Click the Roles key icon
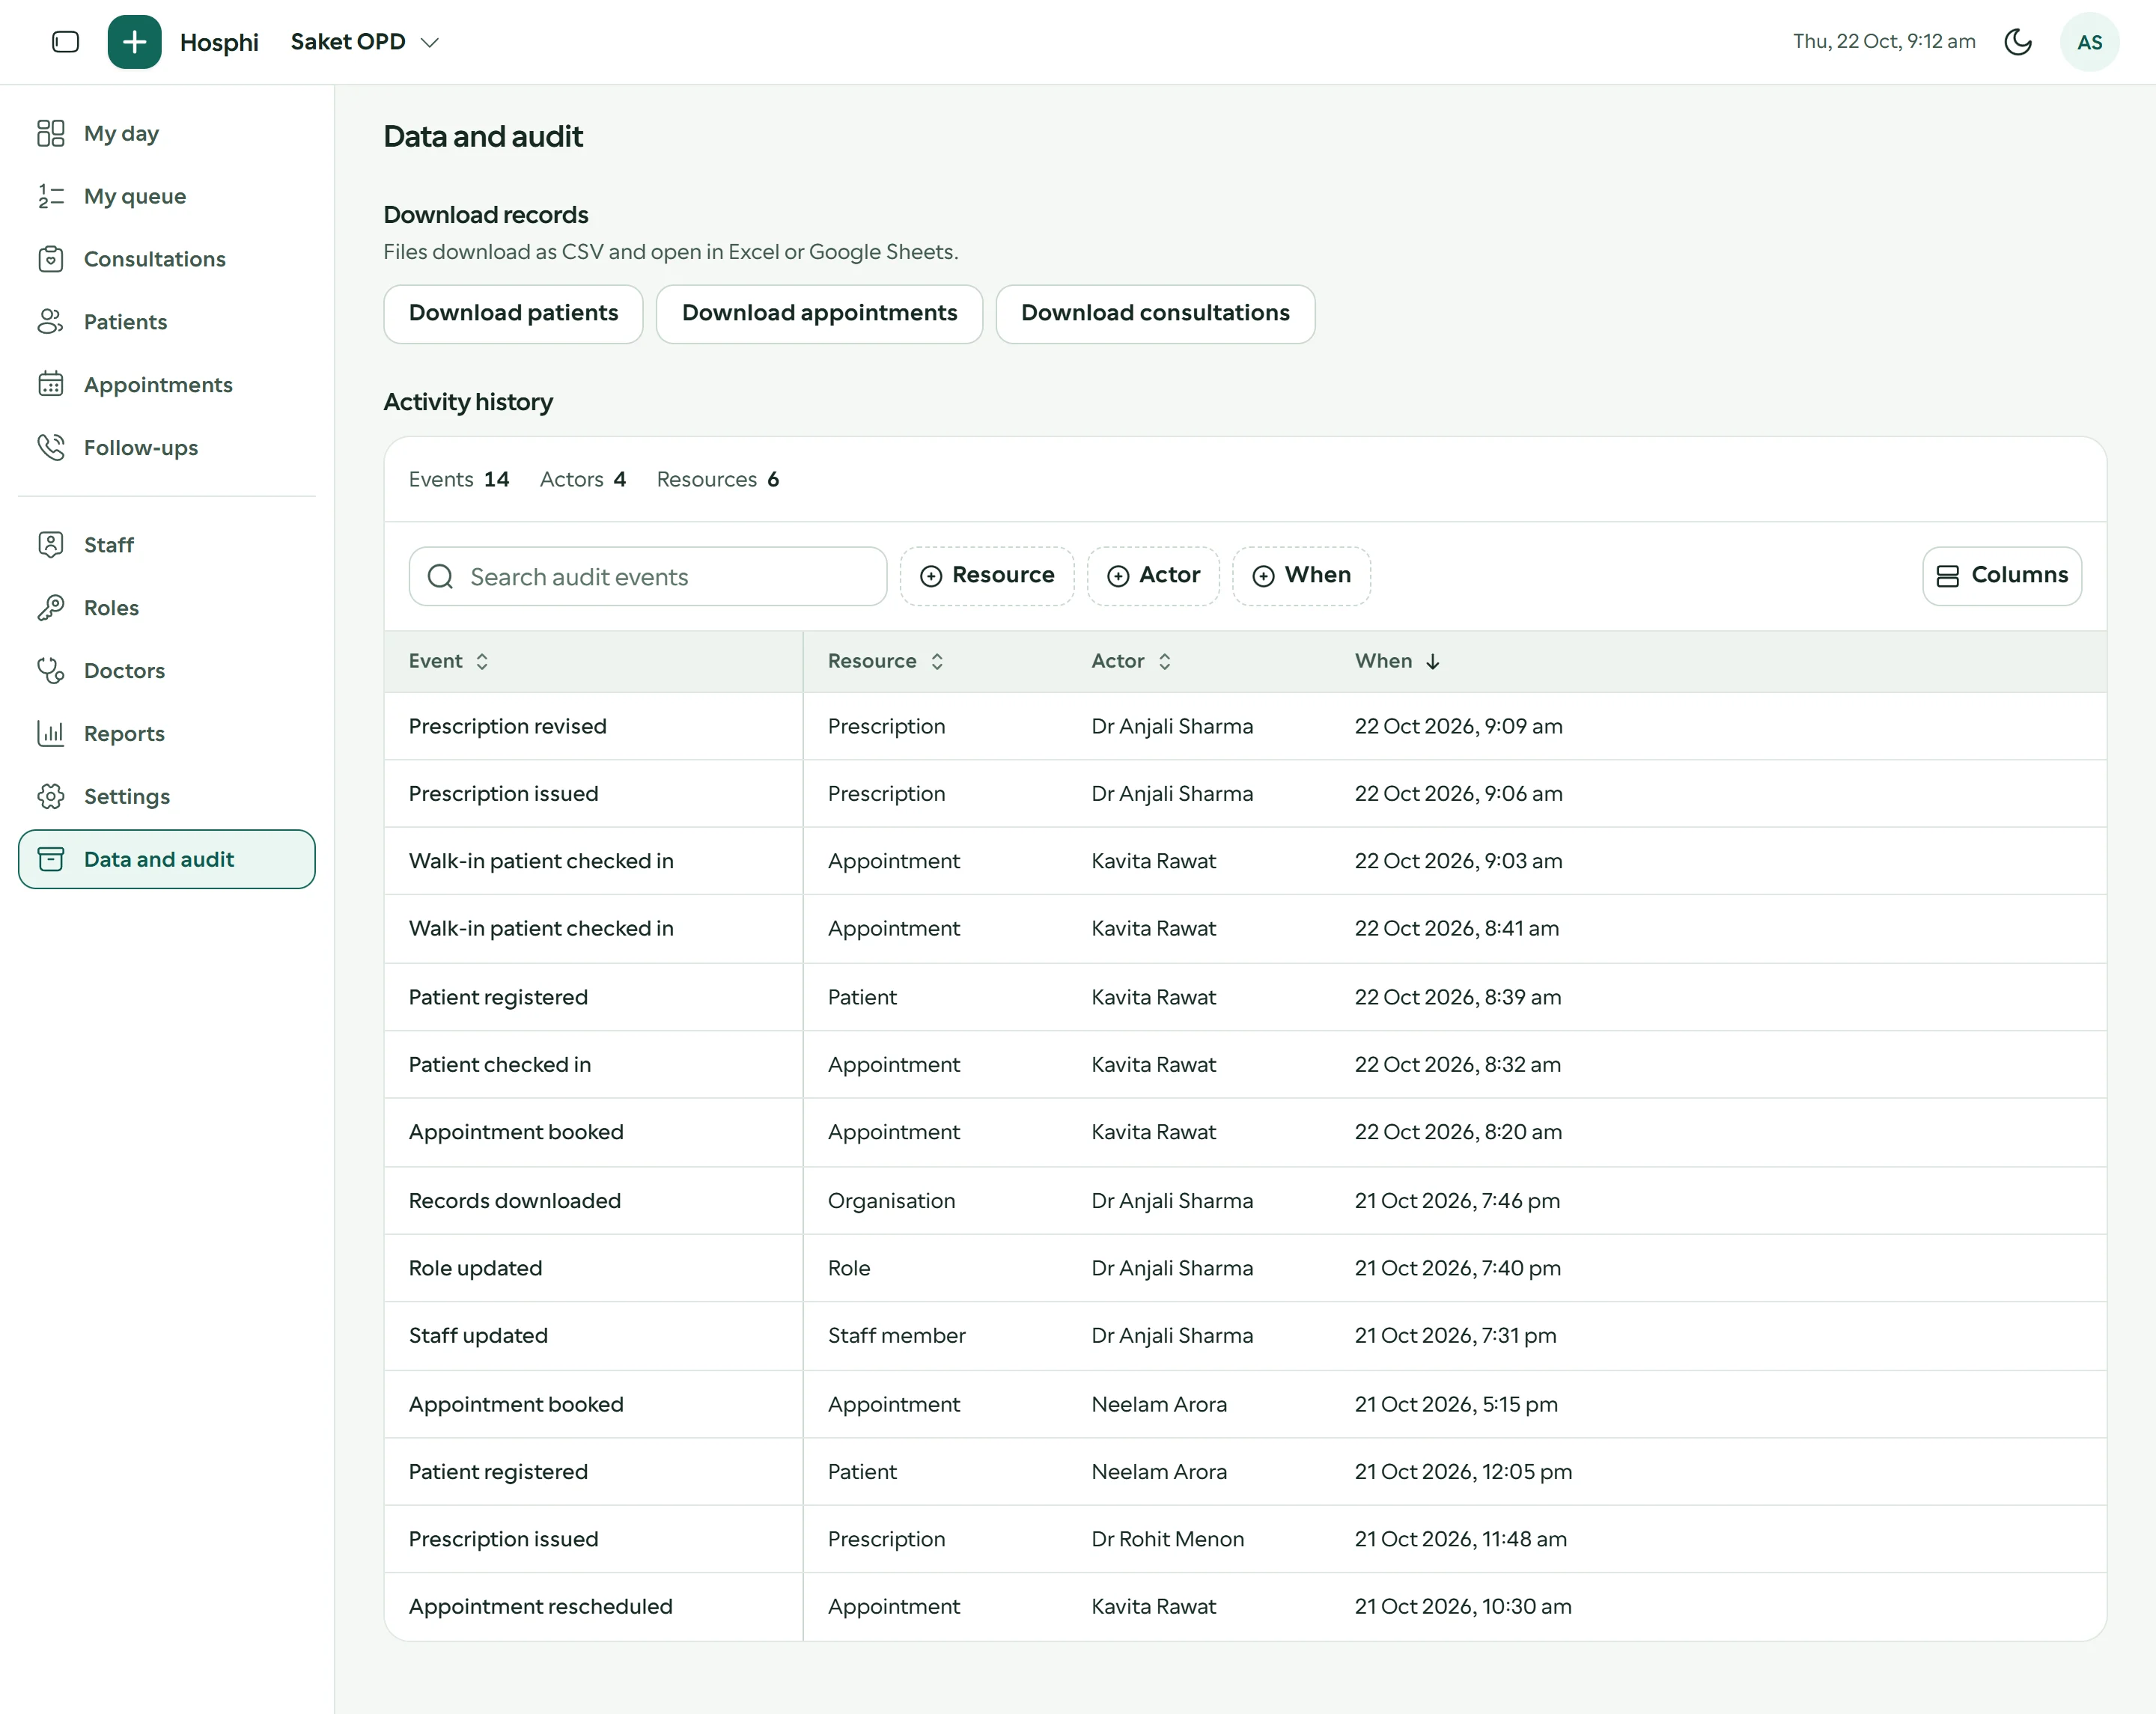 51,608
